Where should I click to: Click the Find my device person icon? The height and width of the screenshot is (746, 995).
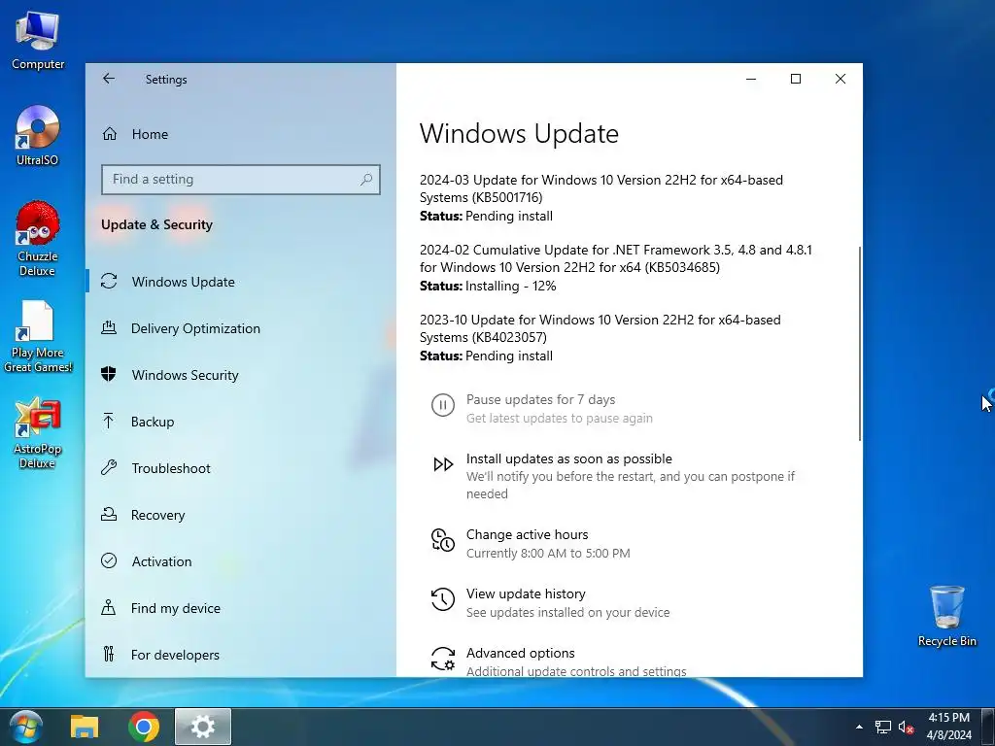coord(109,607)
